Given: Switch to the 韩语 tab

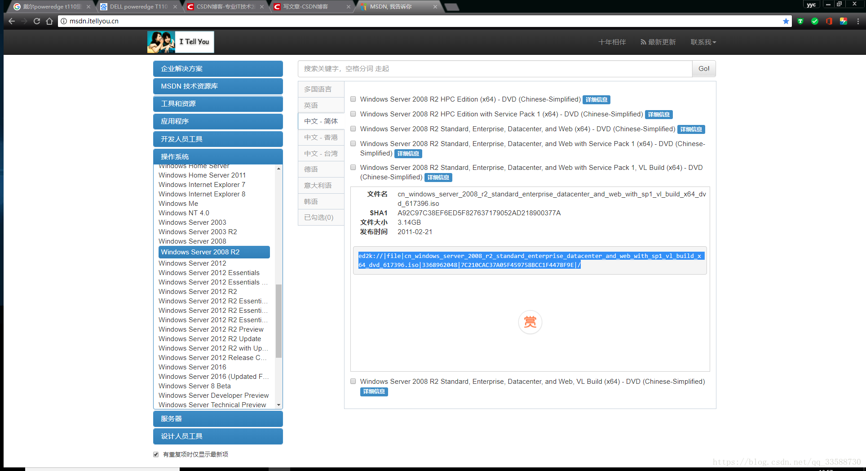Looking at the screenshot, I should [x=321, y=202].
